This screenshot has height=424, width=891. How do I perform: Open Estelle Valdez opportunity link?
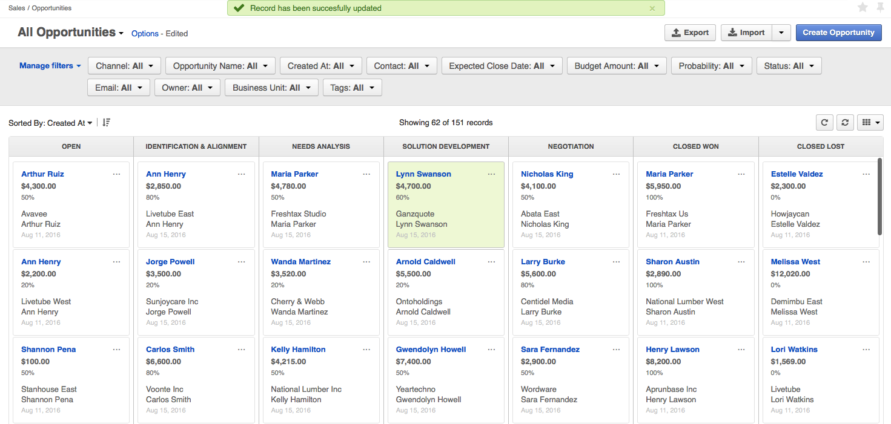point(797,174)
